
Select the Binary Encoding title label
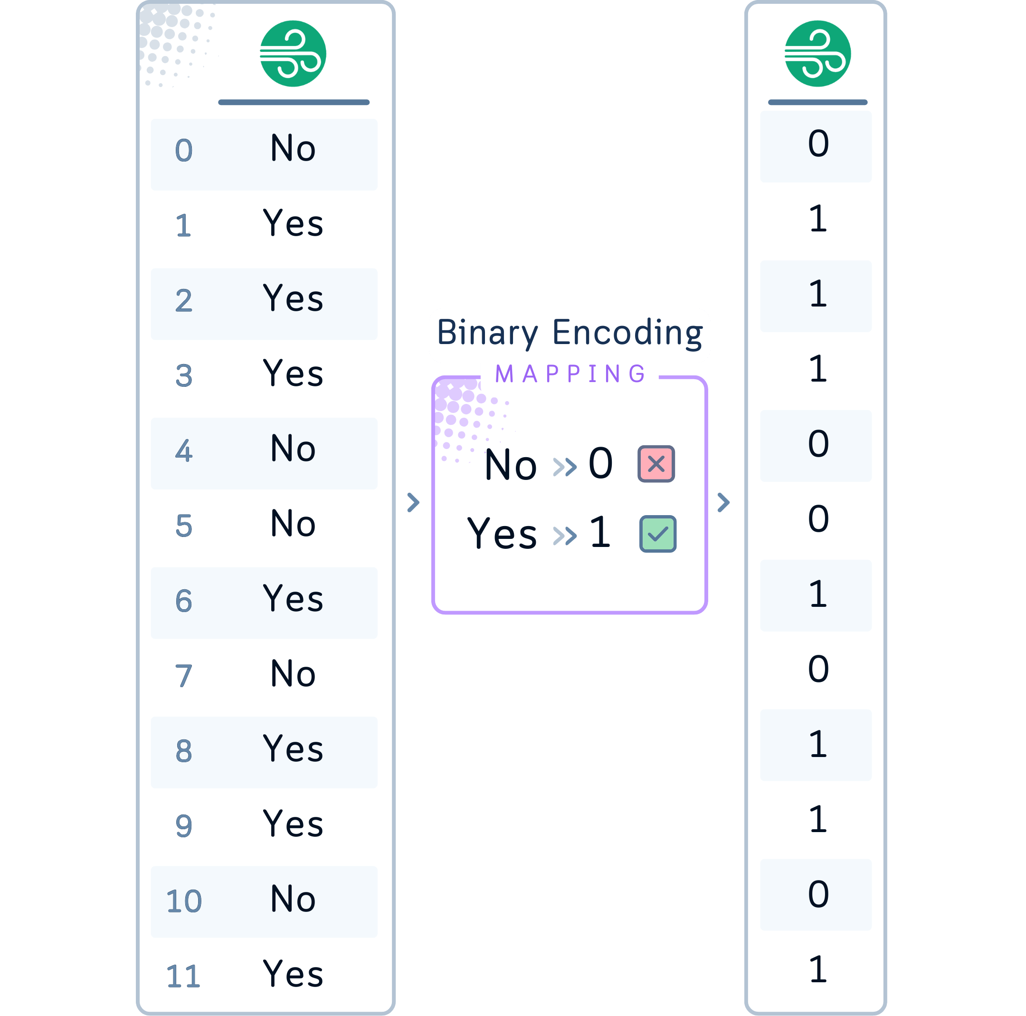[x=570, y=333]
